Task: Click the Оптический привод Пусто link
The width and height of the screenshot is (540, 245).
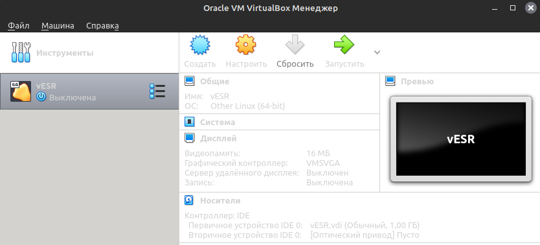Action: (365, 235)
